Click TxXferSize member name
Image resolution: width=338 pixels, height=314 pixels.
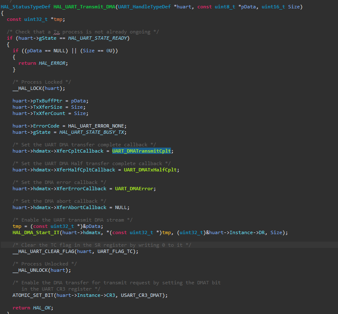pos(48,107)
